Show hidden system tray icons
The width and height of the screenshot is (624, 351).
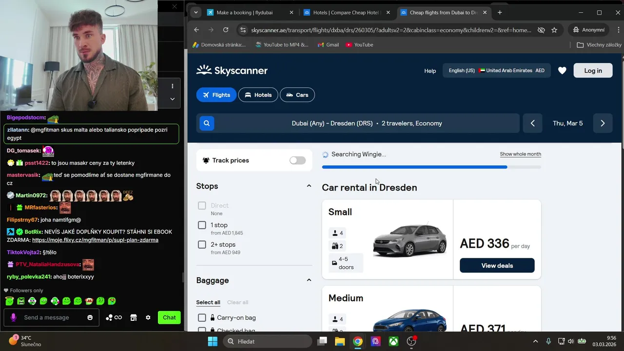pyautogui.click(x=535, y=341)
